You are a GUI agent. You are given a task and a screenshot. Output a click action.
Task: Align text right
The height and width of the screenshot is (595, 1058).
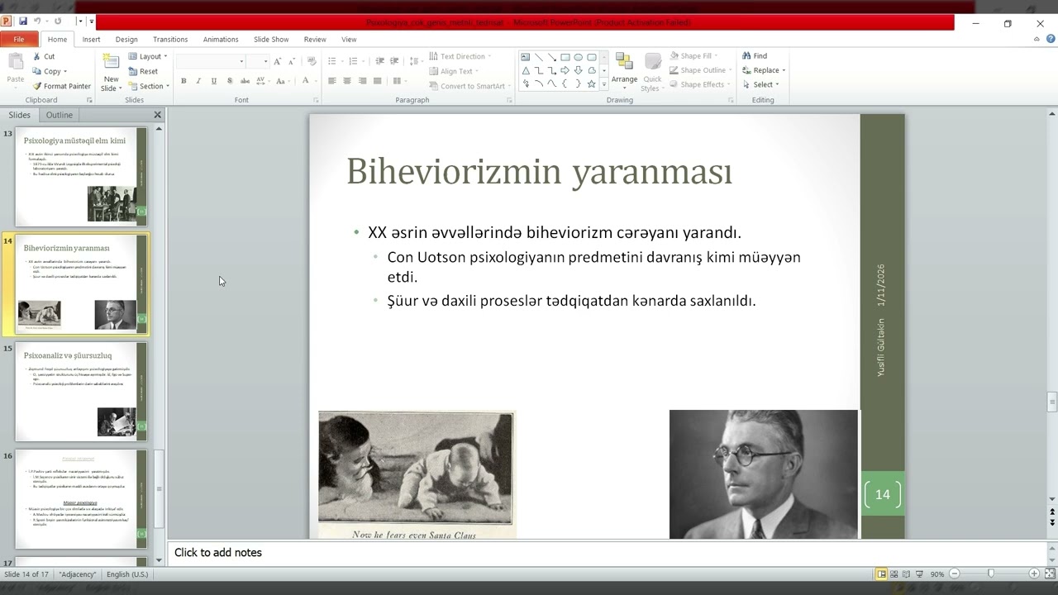click(362, 81)
